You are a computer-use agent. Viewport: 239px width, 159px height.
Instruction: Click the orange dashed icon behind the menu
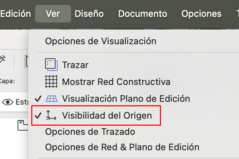click(26, 61)
